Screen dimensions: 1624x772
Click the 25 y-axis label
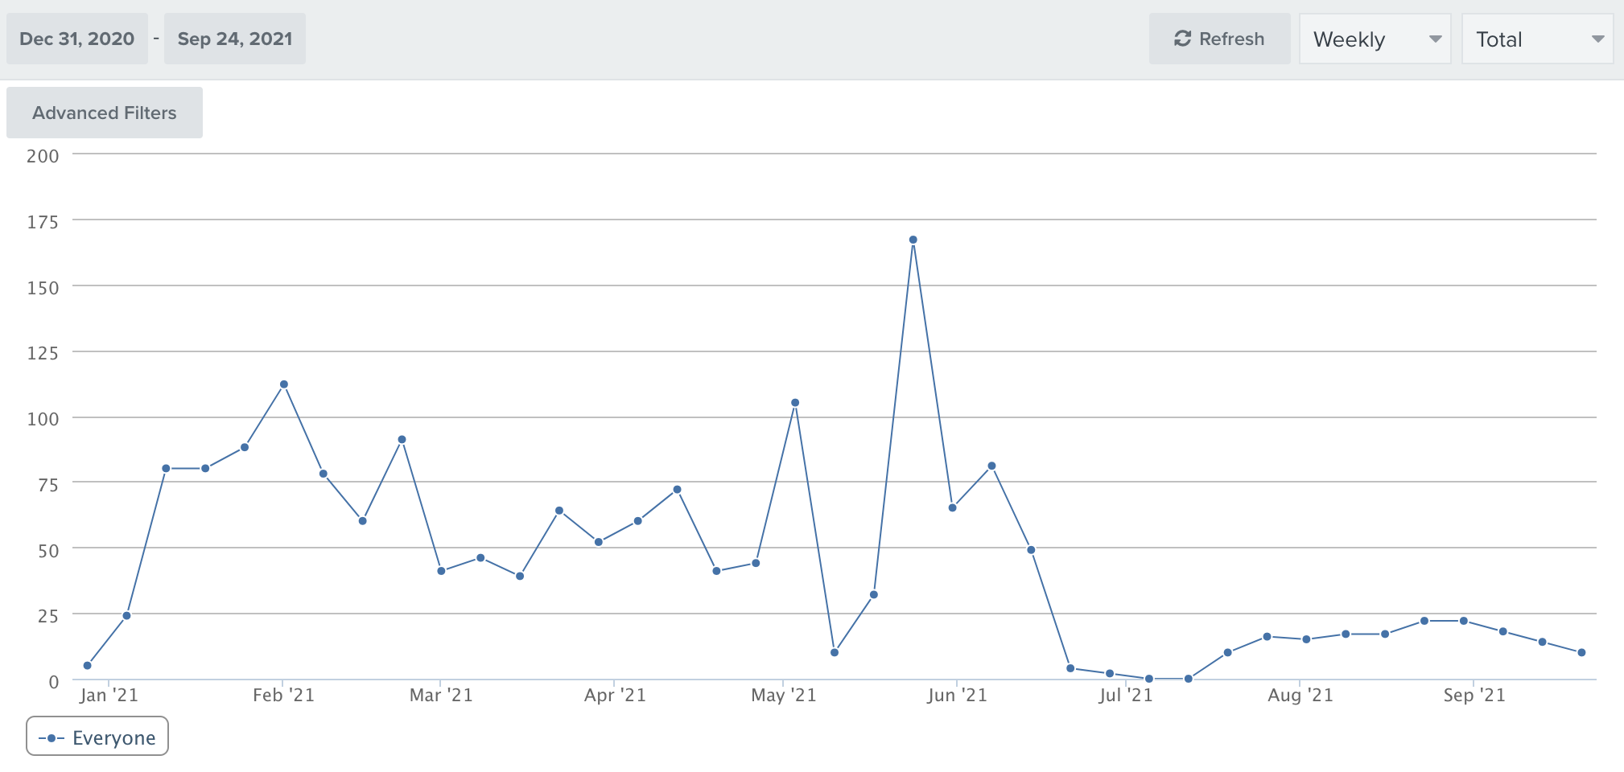click(x=47, y=616)
